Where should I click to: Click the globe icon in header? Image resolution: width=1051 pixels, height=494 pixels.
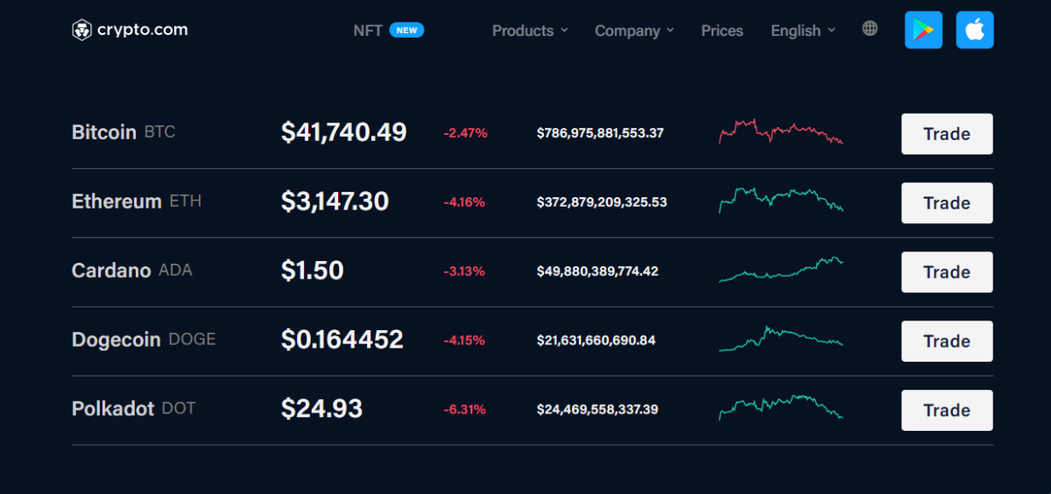(x=870, y=29)
